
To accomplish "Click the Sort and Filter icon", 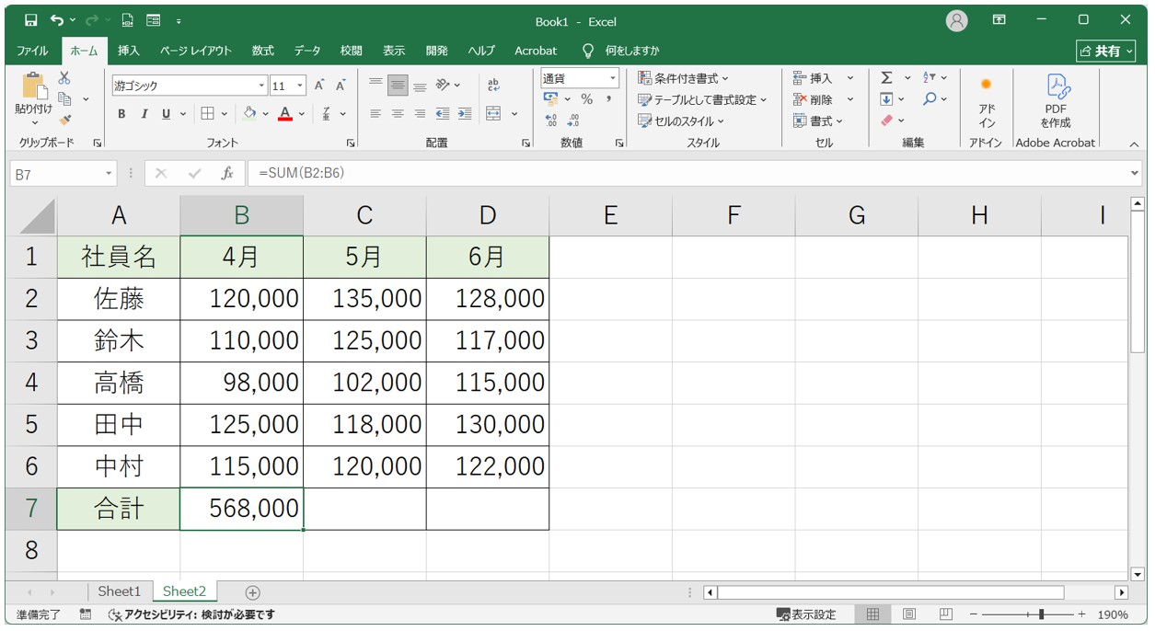I will [930, 78].
